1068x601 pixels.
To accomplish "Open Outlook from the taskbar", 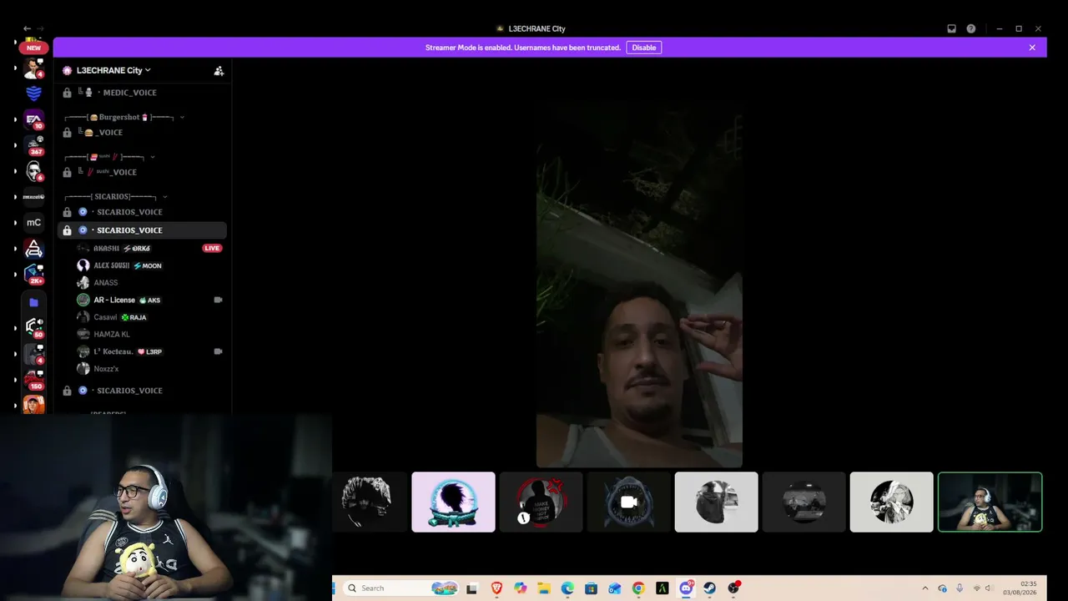I will point(615,588).
